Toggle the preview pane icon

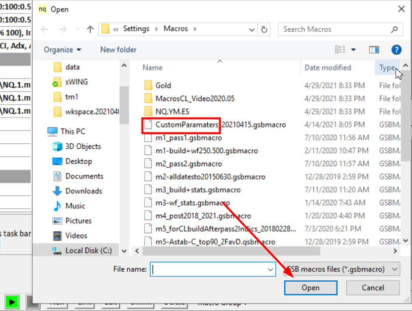pyautogui.click(x=374, y=50)
